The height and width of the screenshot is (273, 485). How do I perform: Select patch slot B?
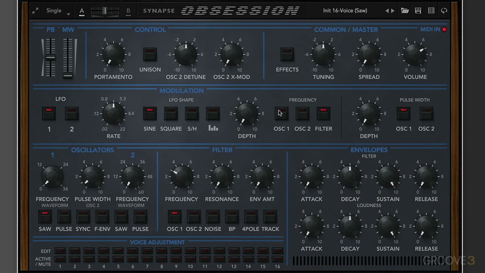pos(128,11)
